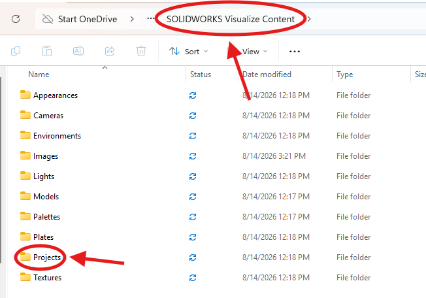This screenshot has width=426, height=298.
Task: Click sync status icon for Models
Action: [193, 197]
